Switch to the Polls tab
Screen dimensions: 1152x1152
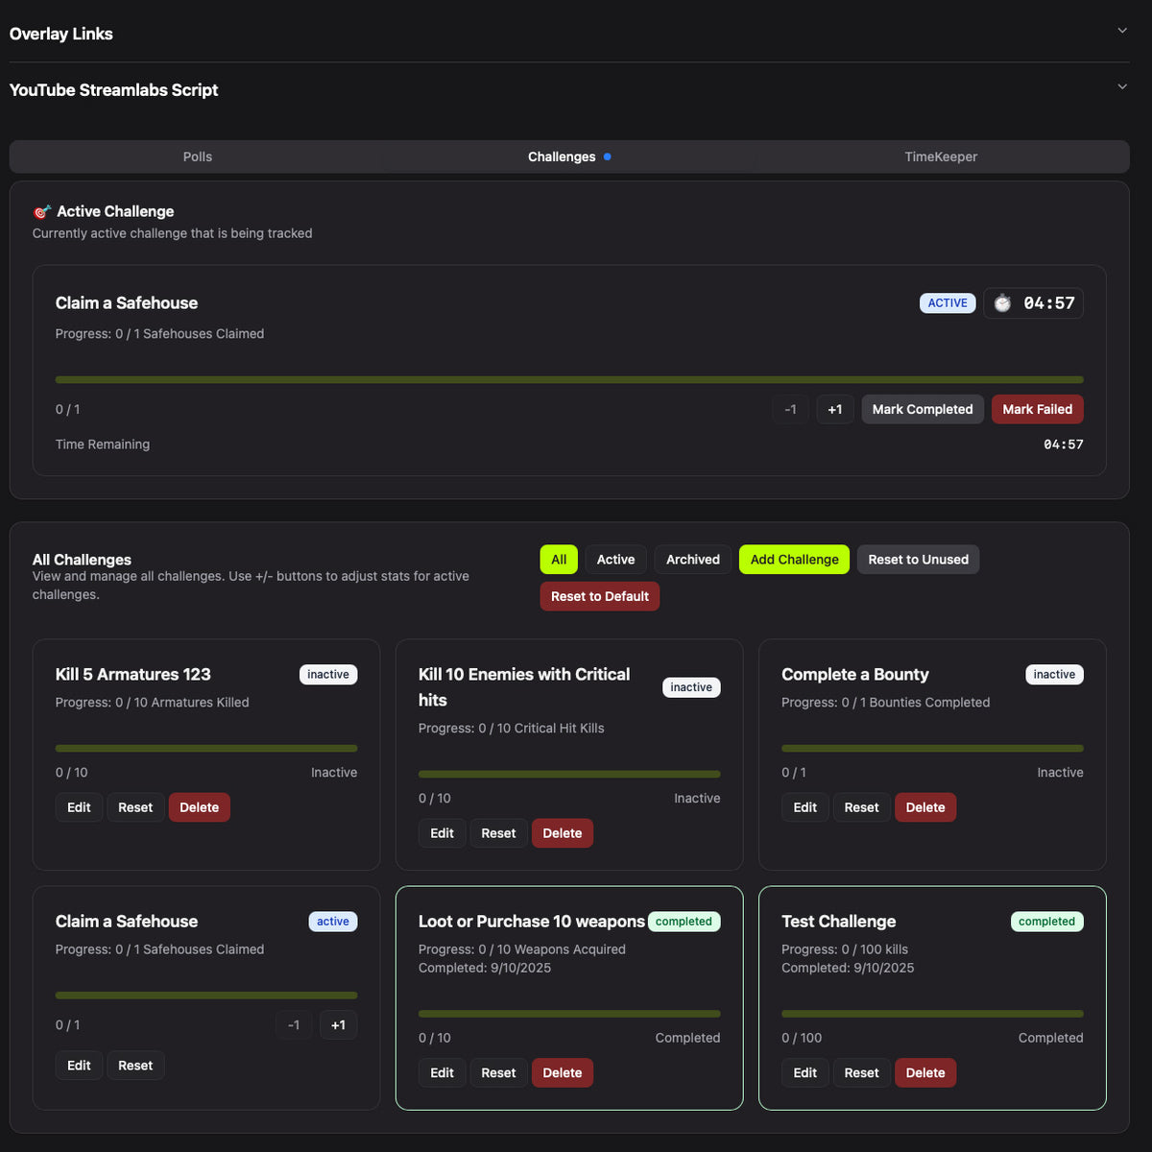[198, 156]
